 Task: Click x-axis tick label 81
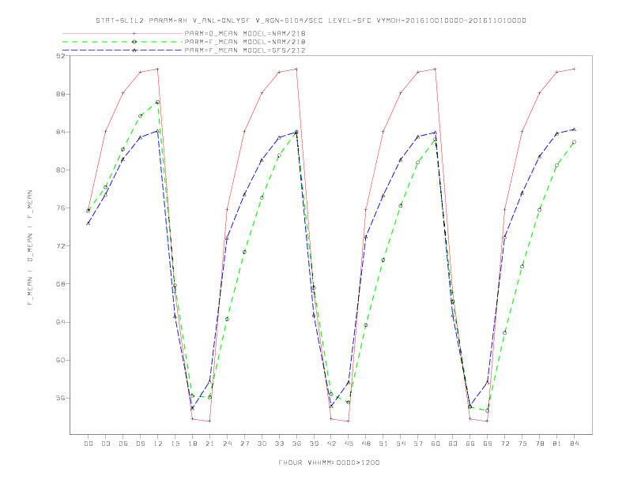click(x=557, y=444)
